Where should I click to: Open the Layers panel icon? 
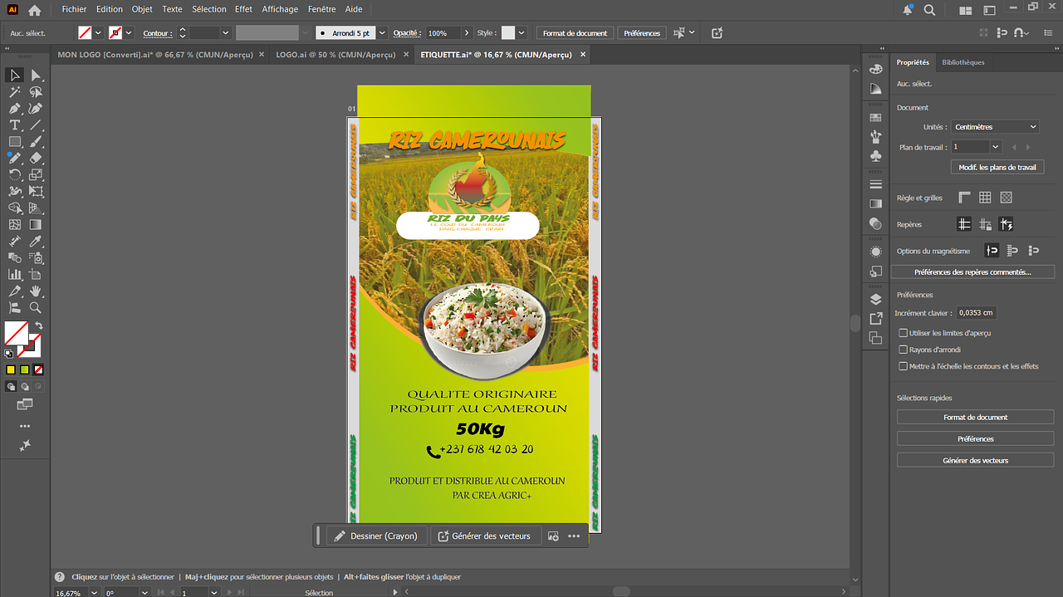[x=875, y=300]
